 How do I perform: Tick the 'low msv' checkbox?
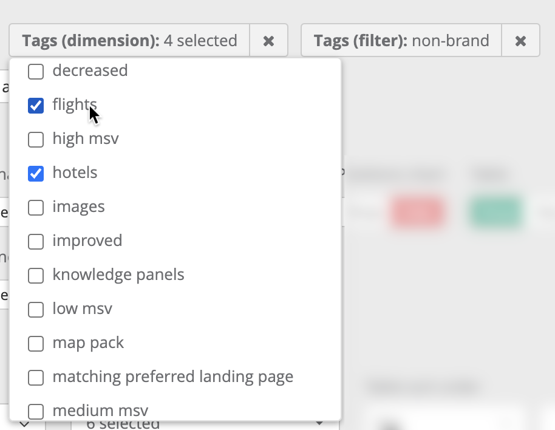[x=36, y=310]
